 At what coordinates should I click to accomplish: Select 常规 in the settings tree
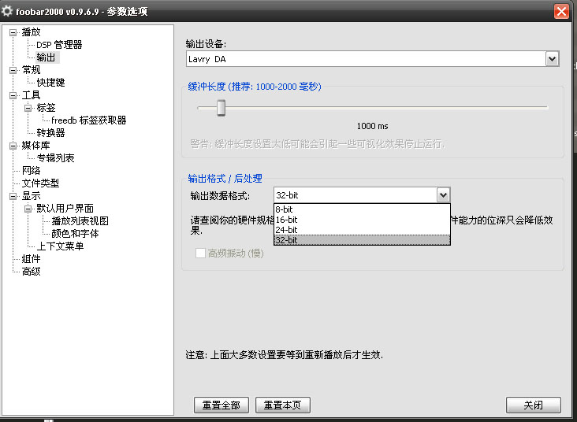(31, 70)
